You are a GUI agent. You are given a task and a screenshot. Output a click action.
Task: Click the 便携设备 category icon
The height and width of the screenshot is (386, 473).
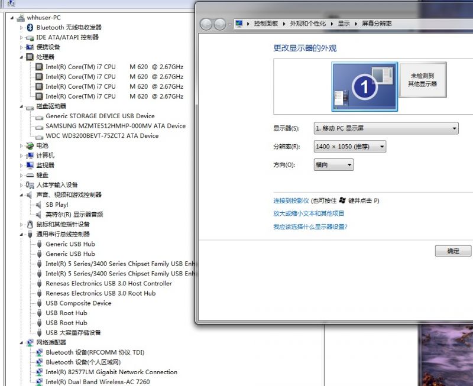click(x=30, y=47)
